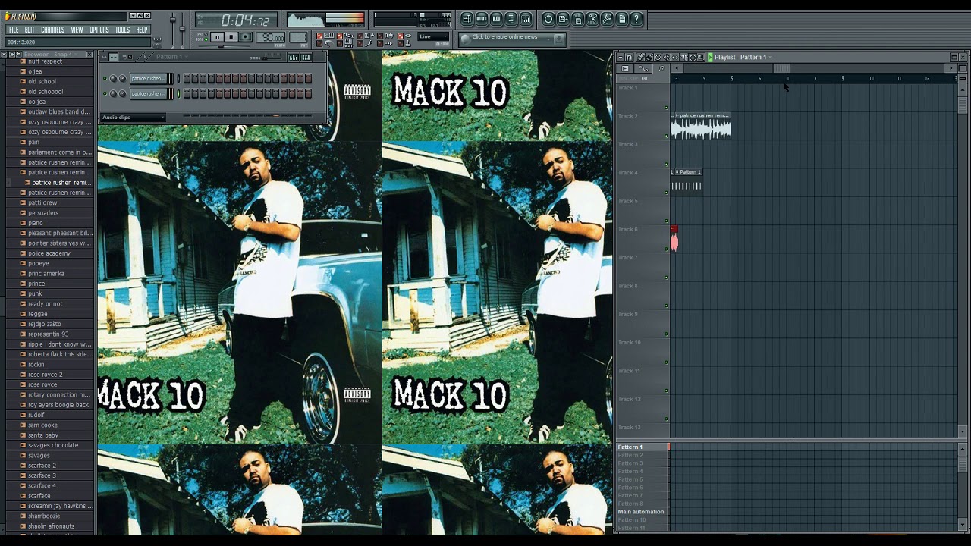Screen dimensions: 971x546
Task: Click the playlist play indicator arrow
Action: pos(710,58)
